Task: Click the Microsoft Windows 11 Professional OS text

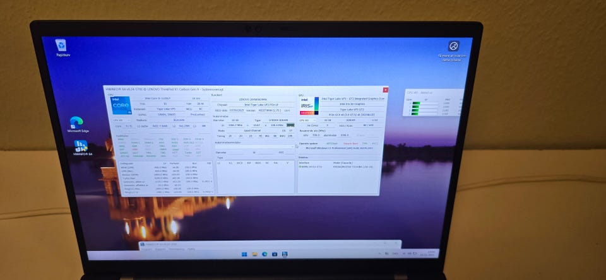Action: 340,148
